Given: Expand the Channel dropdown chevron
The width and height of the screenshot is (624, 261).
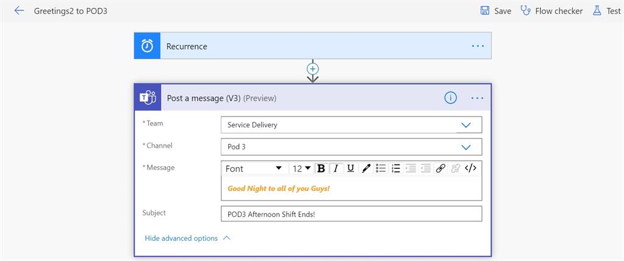Looking at the screenshot, I should [465, 147].
